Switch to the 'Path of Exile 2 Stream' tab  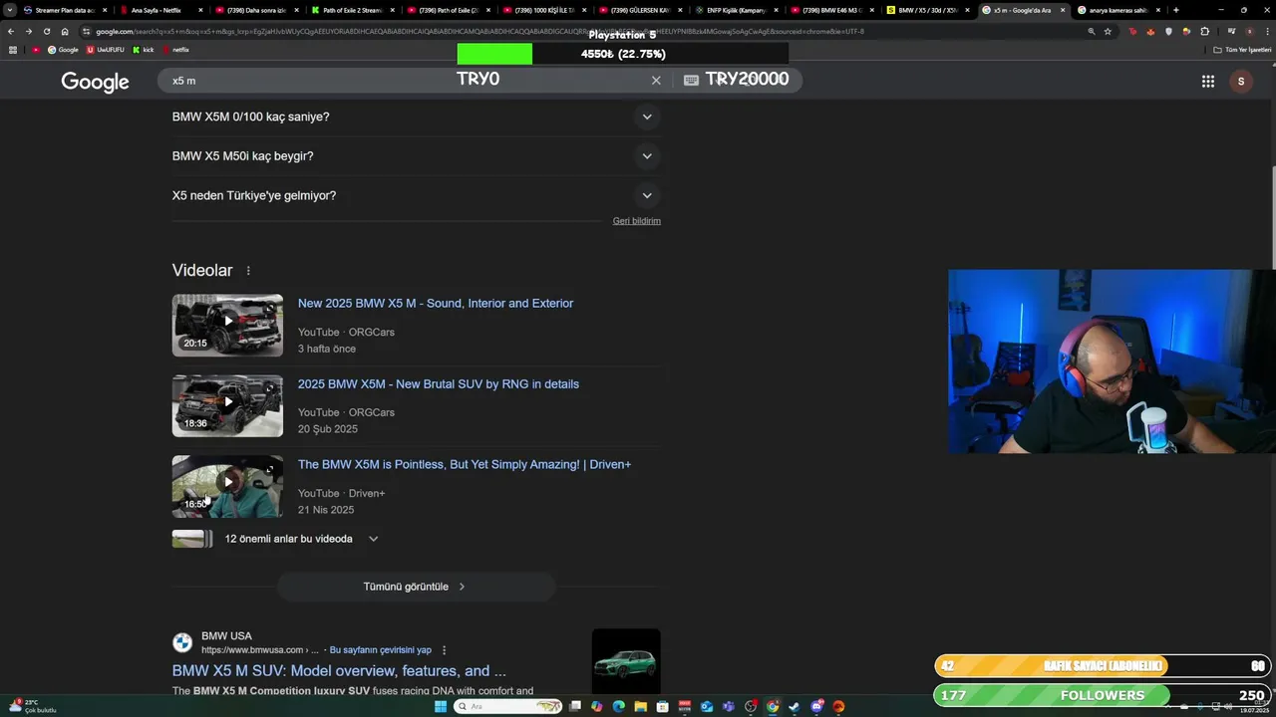[352, 10]
